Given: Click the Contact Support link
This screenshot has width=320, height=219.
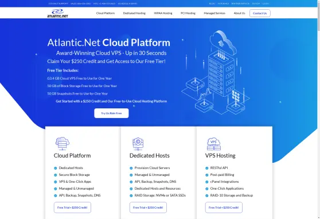Looking at the screenshot, I should coord(58,3).
